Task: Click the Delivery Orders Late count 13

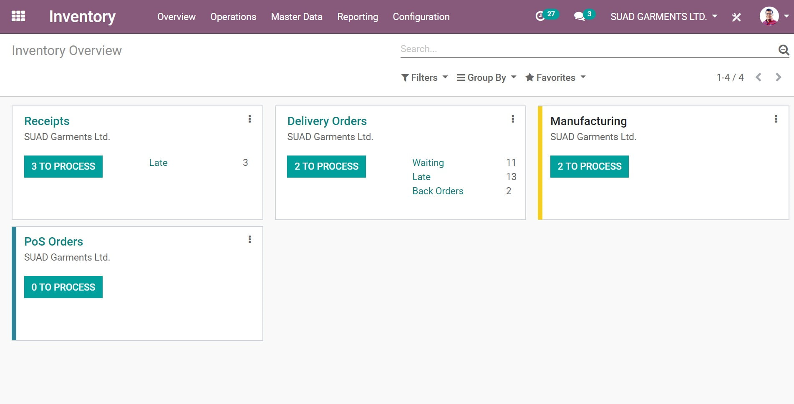Action: click(511, 177)
